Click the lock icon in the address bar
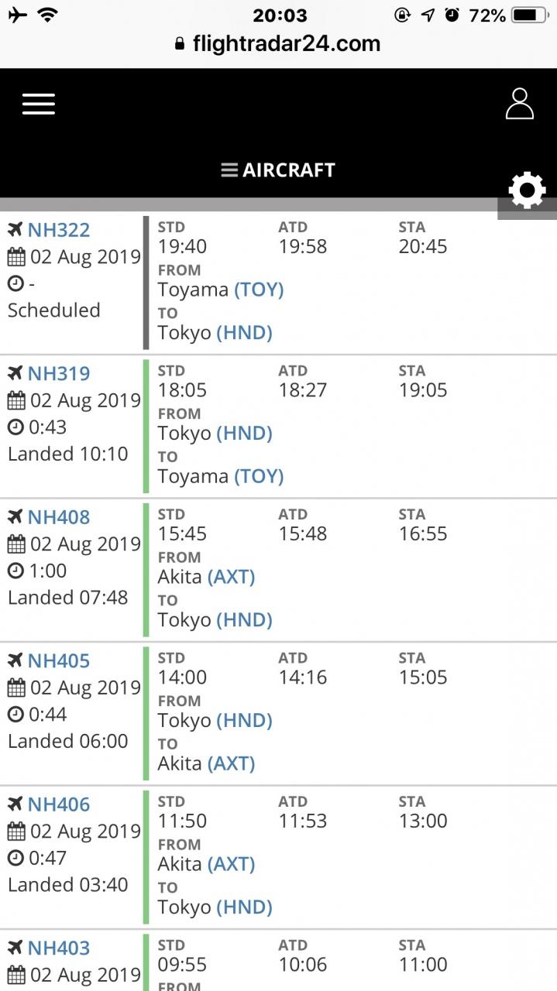Image resolution: width=557 pixels, height=991 pixels. point(181,43)
